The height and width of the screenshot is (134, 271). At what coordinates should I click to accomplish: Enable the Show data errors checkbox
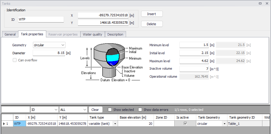pos(140,110)
